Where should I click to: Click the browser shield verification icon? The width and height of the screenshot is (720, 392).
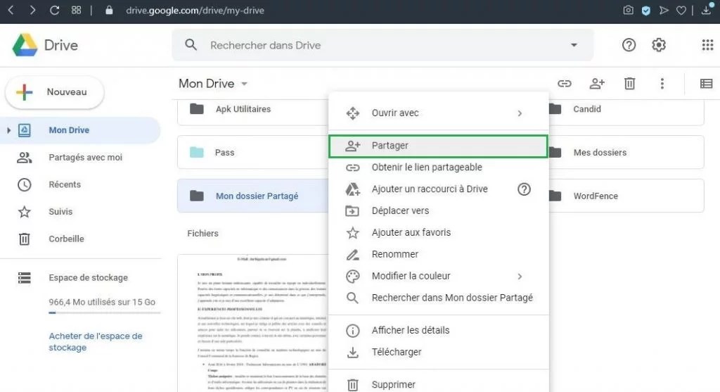coord(646,10)
